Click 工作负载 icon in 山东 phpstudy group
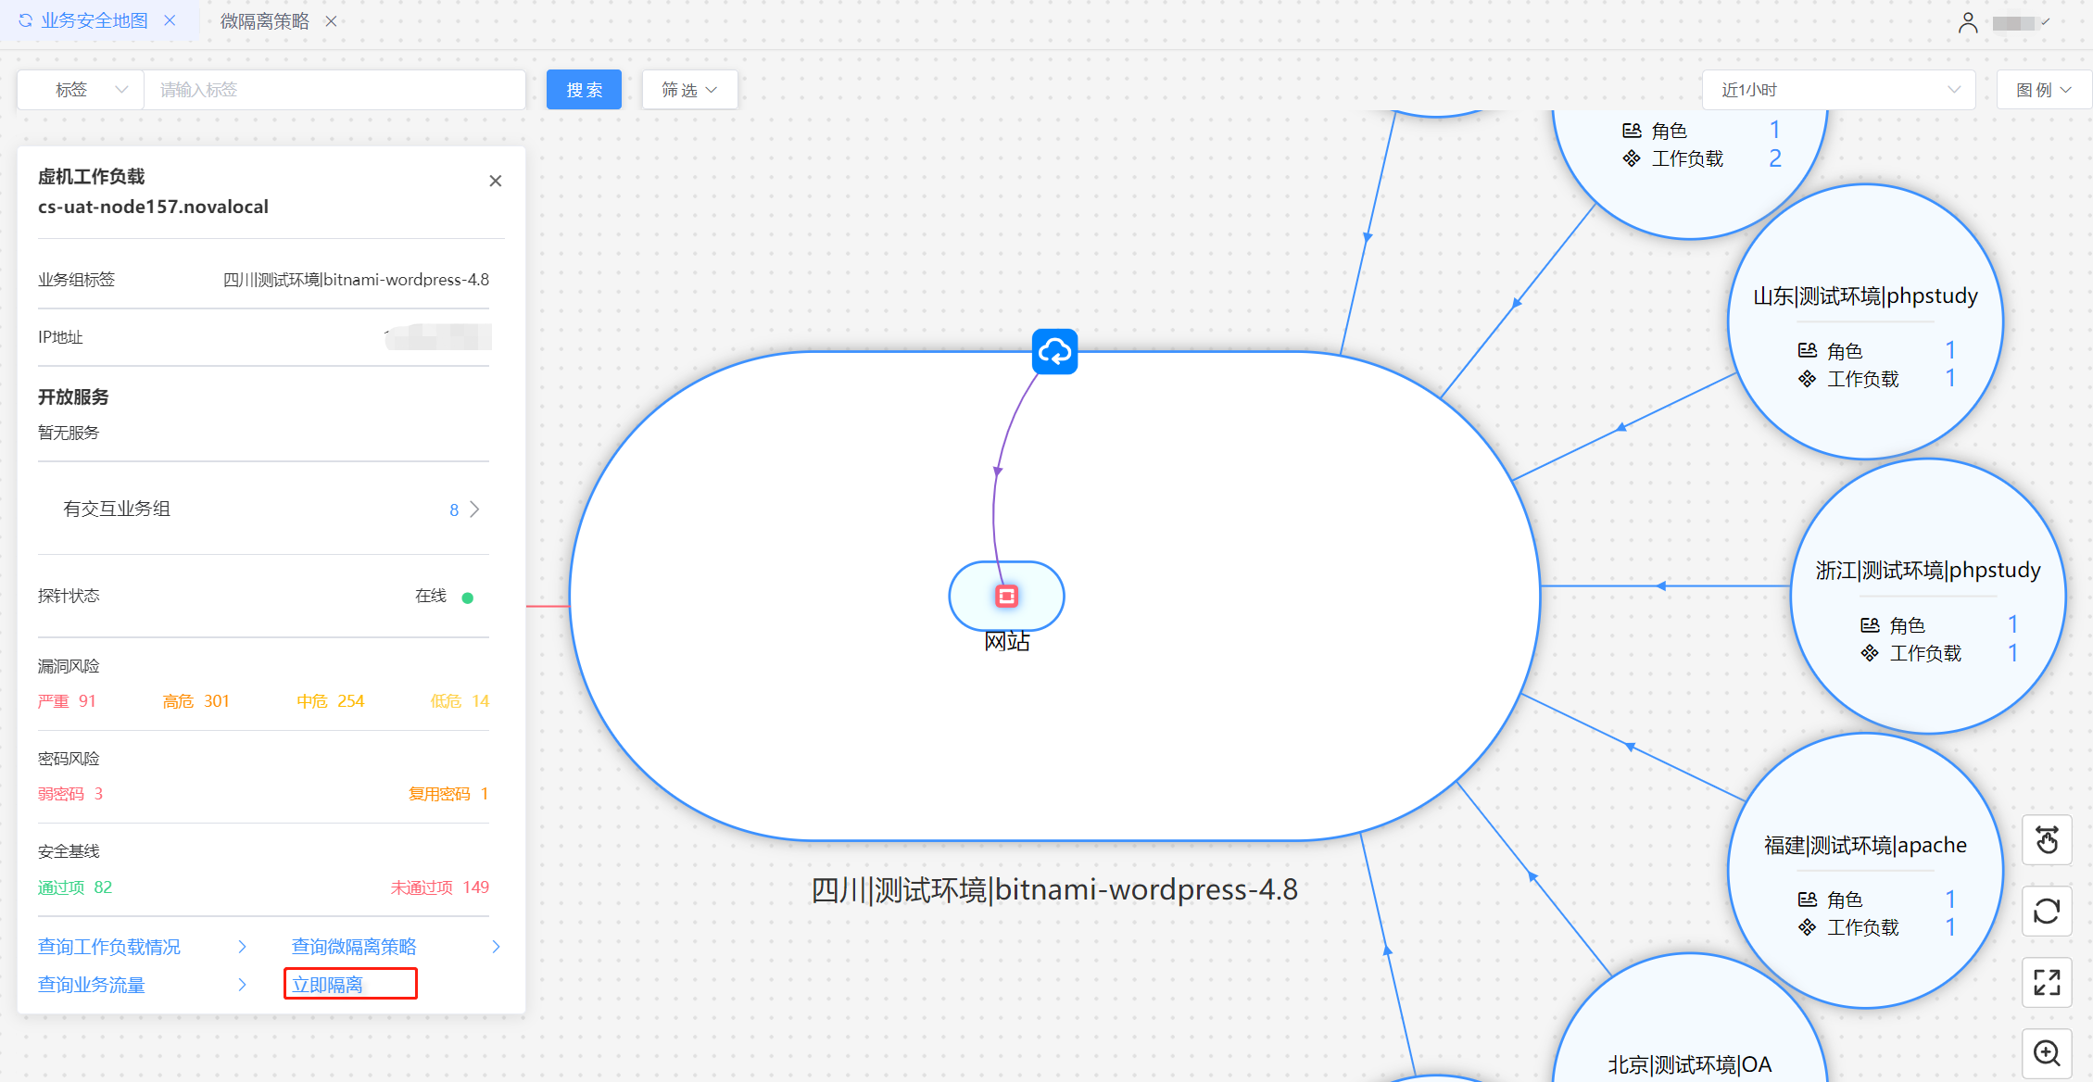The height and width of the screenshot is (1082, 2093). pyautogui.click(x=1807, y=379)
